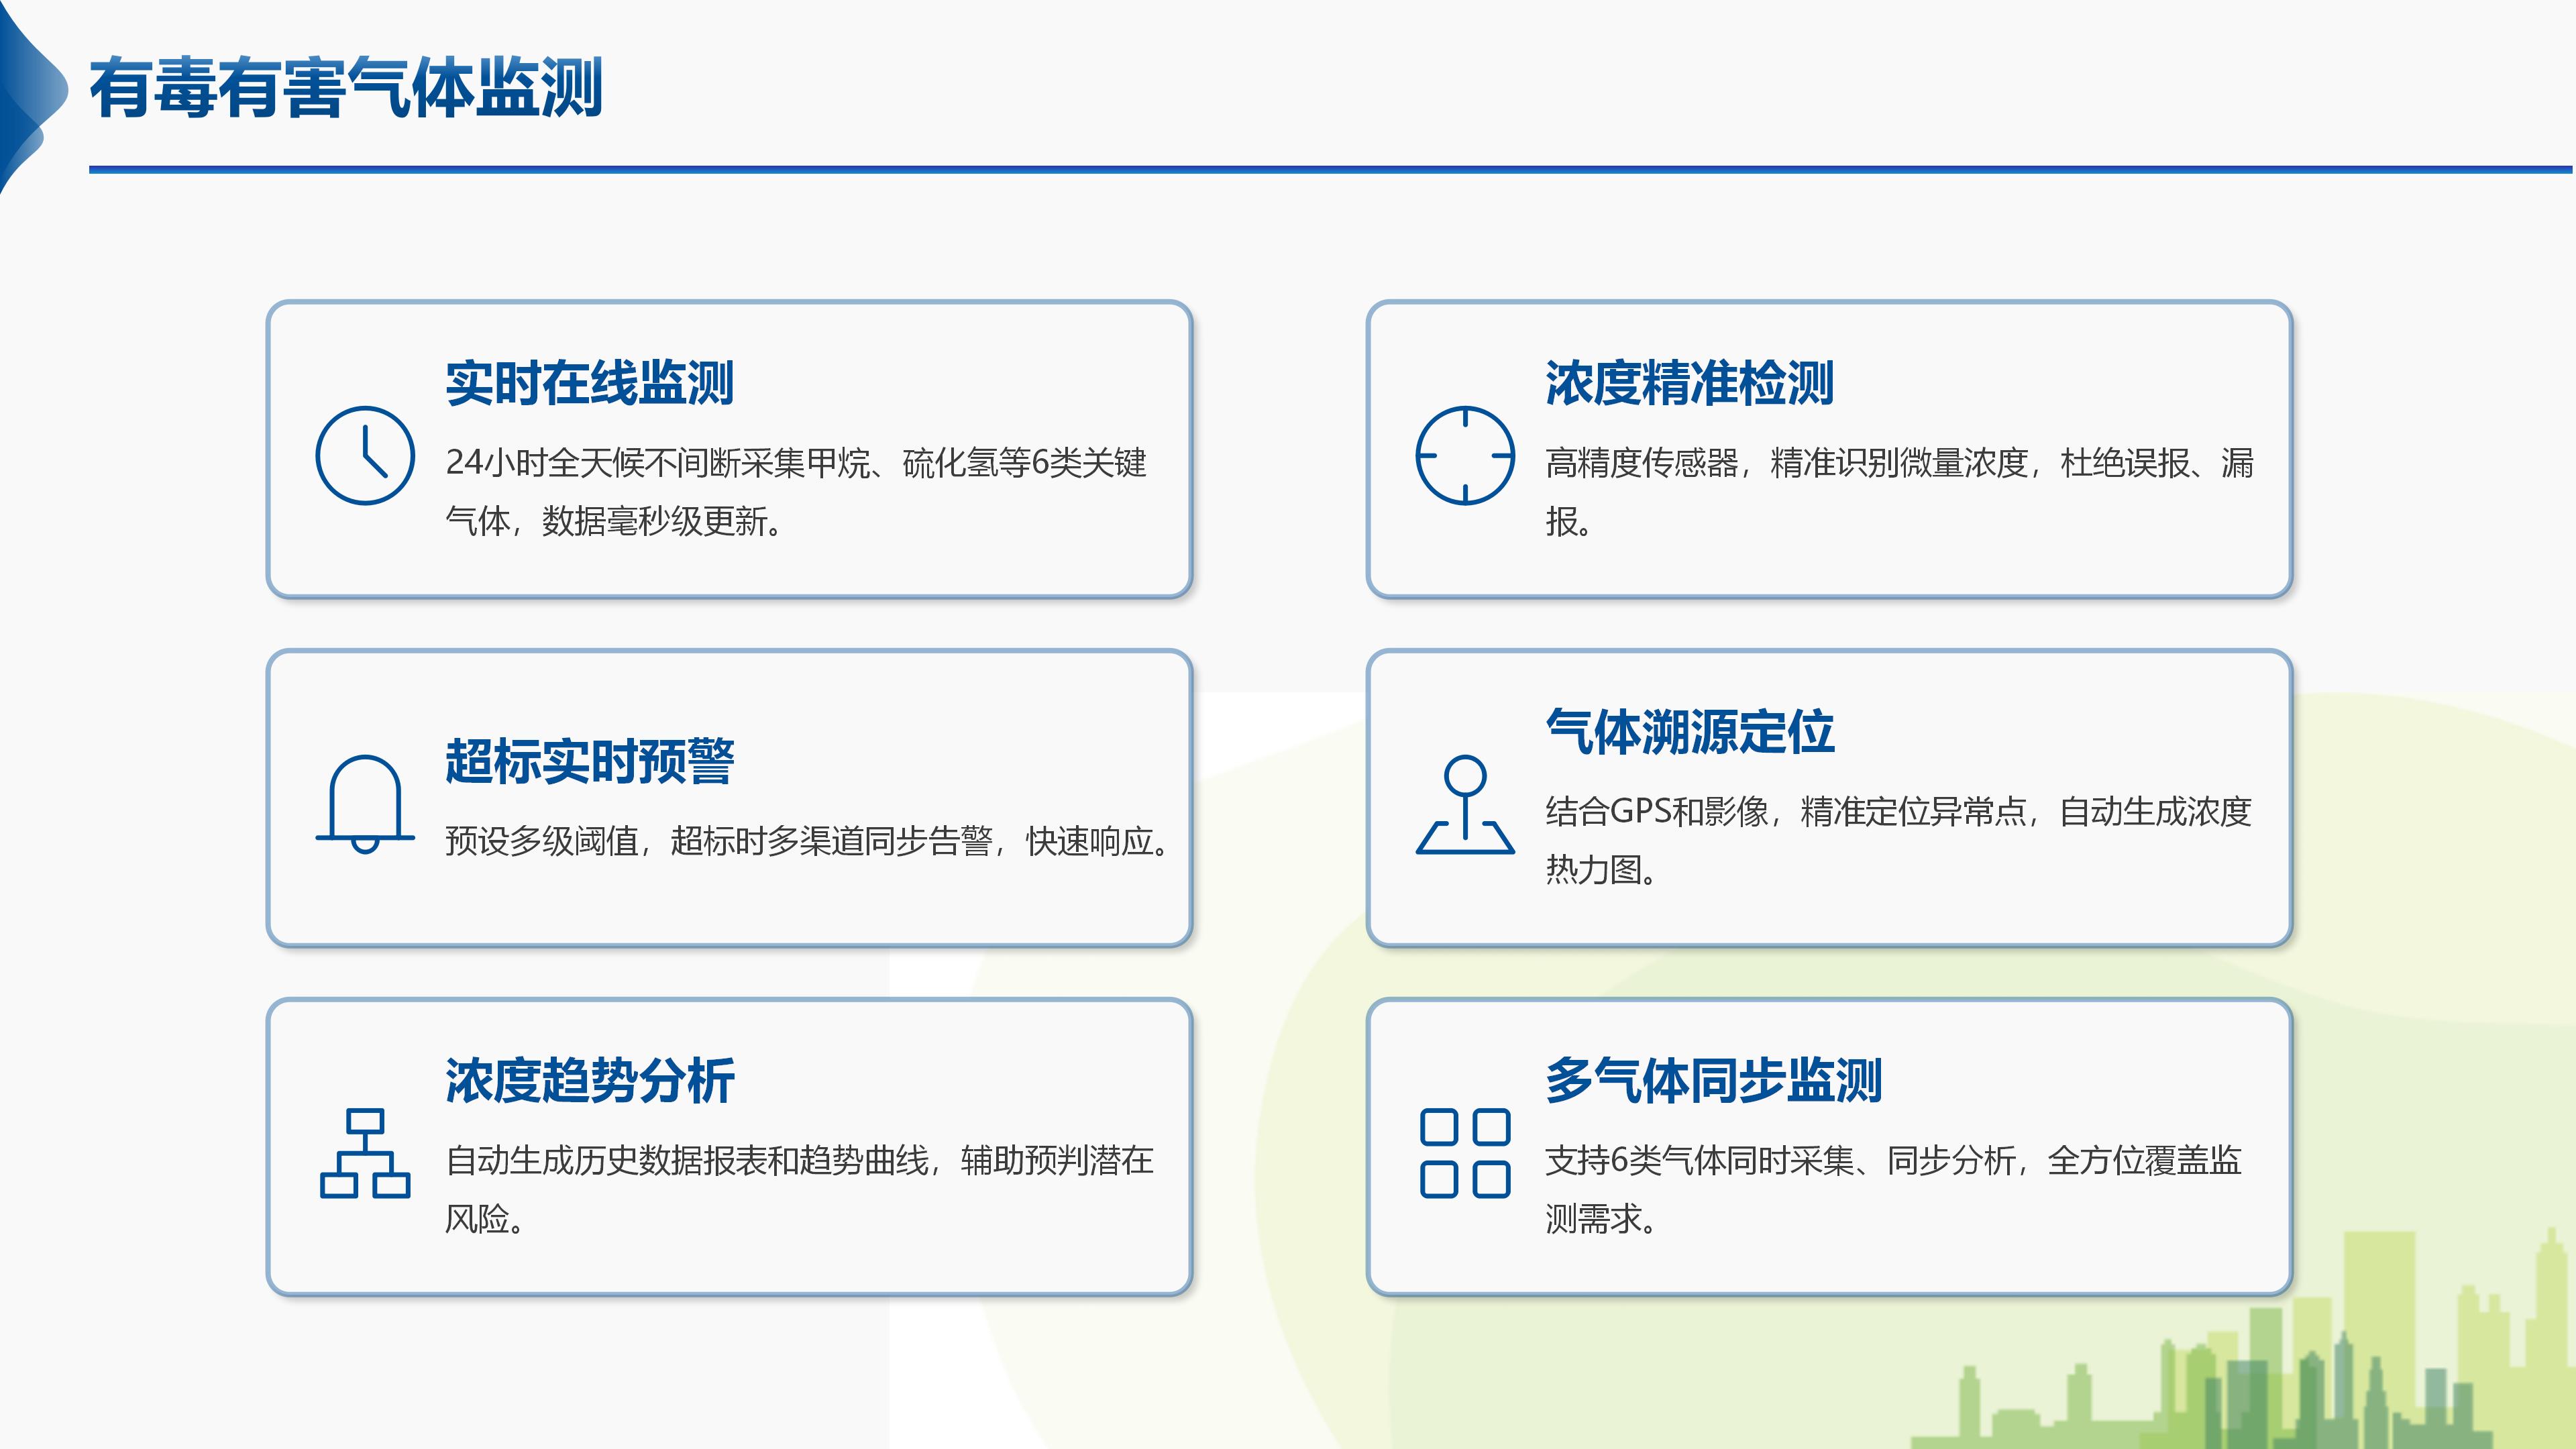Select the four-squares grid icon beside 多气体同步监测

(x=1465, y=1153)
